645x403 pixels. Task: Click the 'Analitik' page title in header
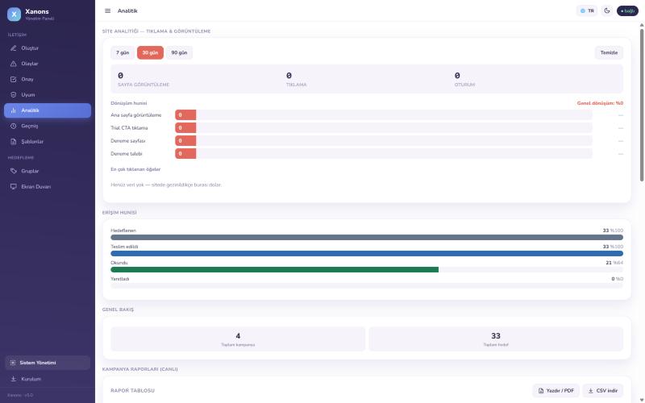(127, 10)
